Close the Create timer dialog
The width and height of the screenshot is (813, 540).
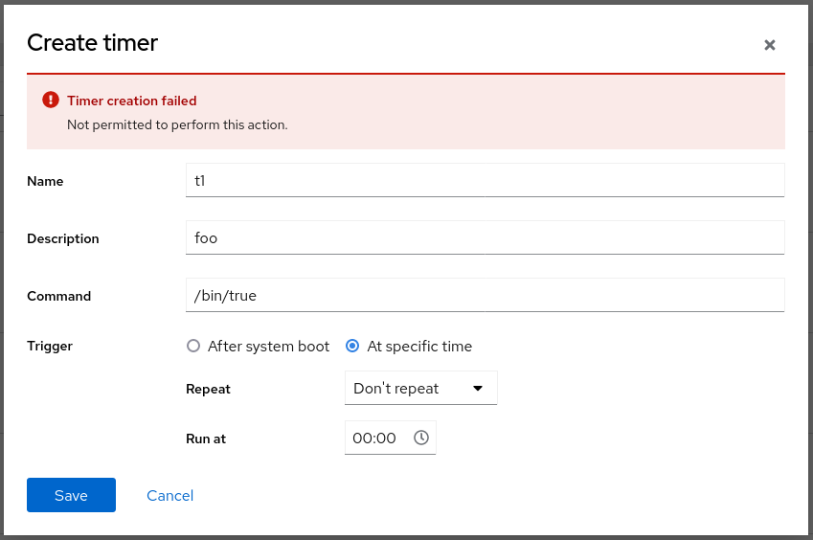coord(770,45)
